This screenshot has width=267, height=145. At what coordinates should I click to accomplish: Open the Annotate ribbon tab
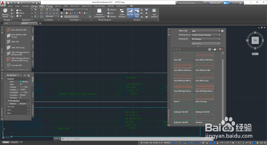pos(26,6)
